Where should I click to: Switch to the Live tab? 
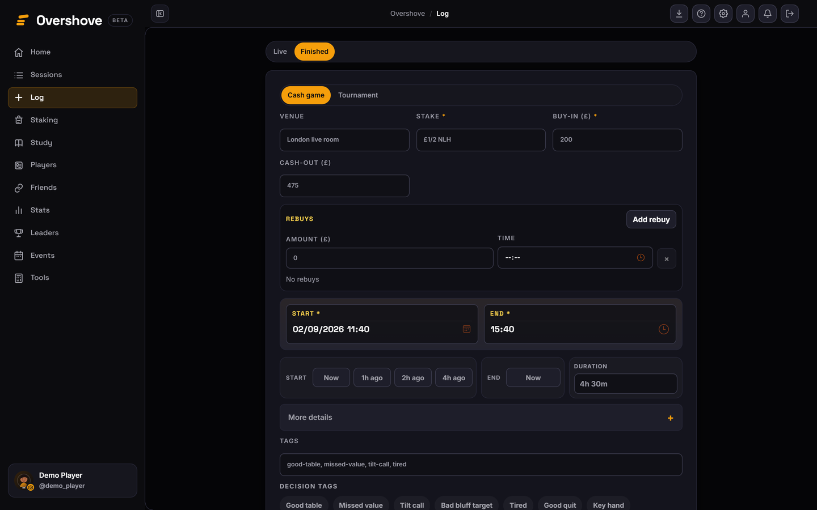[280, 52]
